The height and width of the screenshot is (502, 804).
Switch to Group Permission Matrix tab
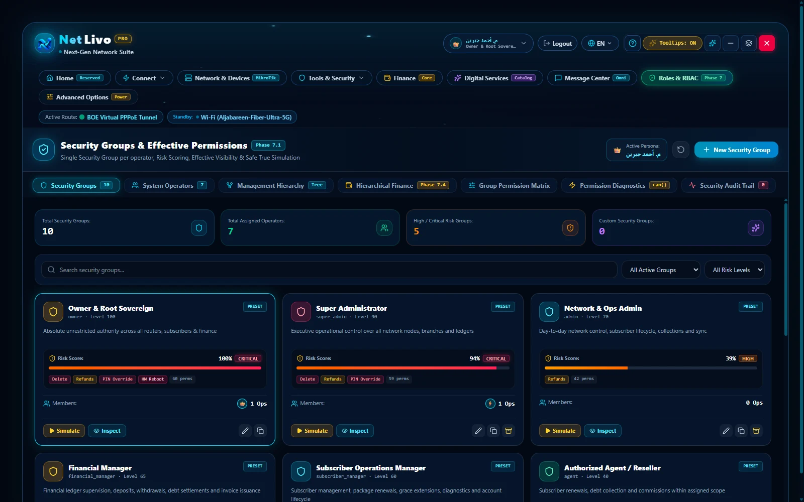click(x=509, y=185)
